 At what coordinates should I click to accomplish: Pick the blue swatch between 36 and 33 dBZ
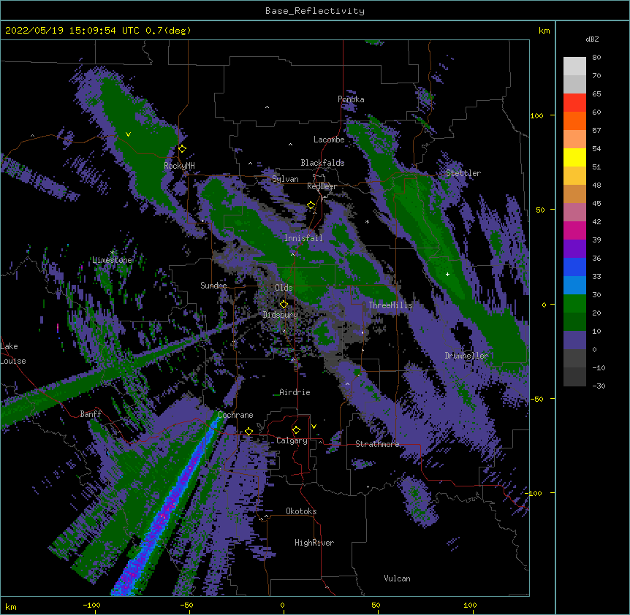tap(574, 267)
